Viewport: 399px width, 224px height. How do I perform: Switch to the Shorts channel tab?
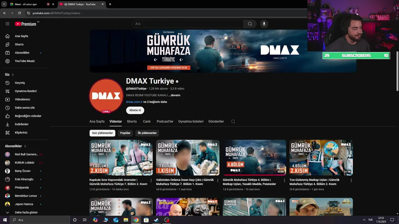[x=132, y=122]
